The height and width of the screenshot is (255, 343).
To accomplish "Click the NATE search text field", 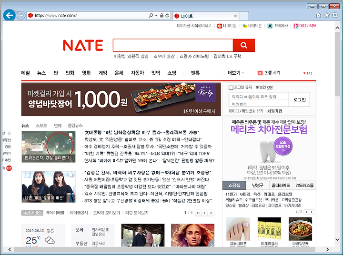I will point(173,45).
